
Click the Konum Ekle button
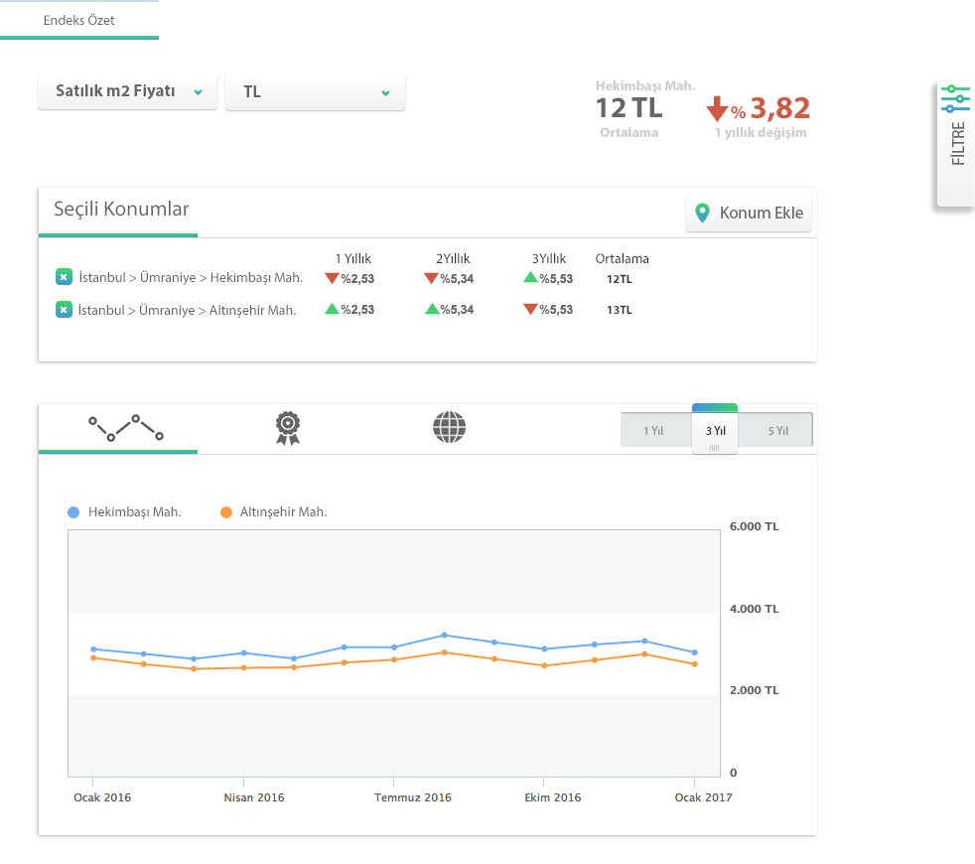pyautogui.click(x=749, y=214)
